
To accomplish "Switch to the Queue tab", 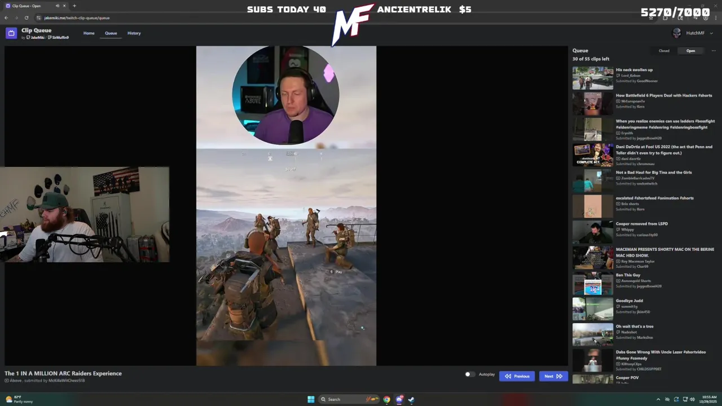I will tap(111, 33).
